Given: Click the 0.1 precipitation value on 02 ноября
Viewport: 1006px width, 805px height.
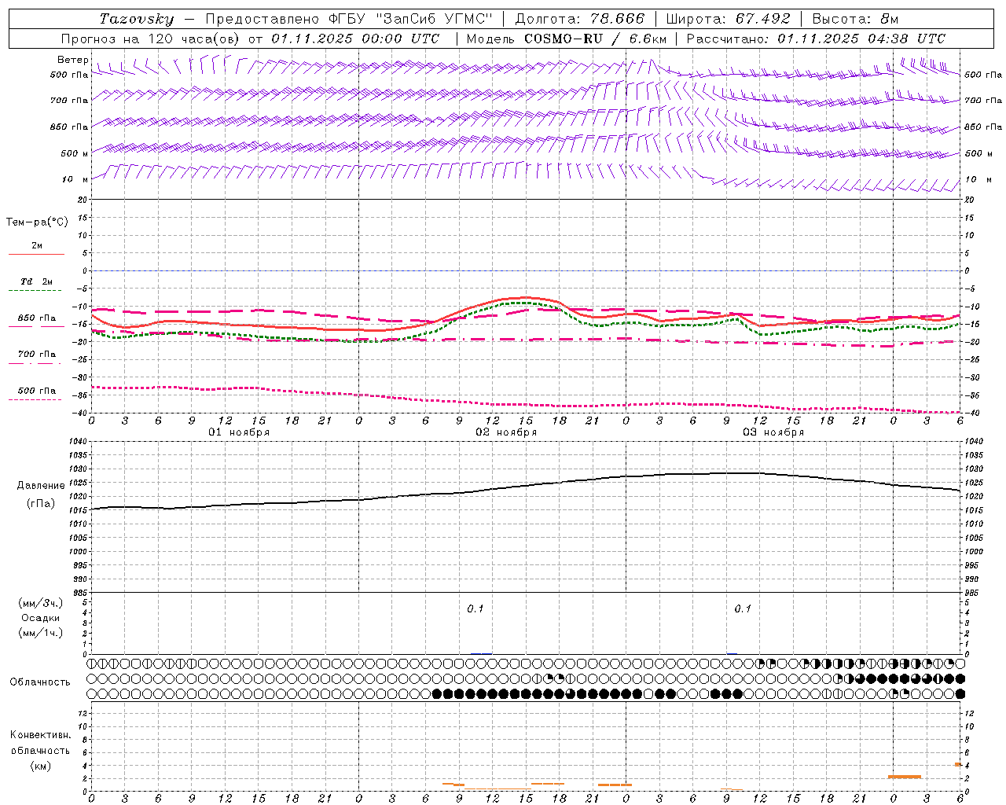Looking at the screenshot, I should [475, 608].
